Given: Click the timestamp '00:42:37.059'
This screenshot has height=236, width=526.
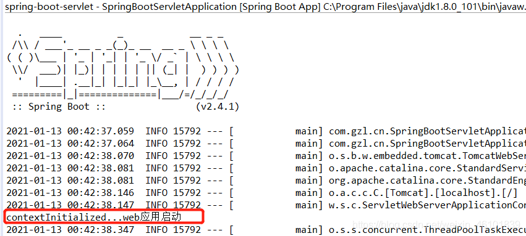Looking at the screenshot, I should (x=100, y=131).
